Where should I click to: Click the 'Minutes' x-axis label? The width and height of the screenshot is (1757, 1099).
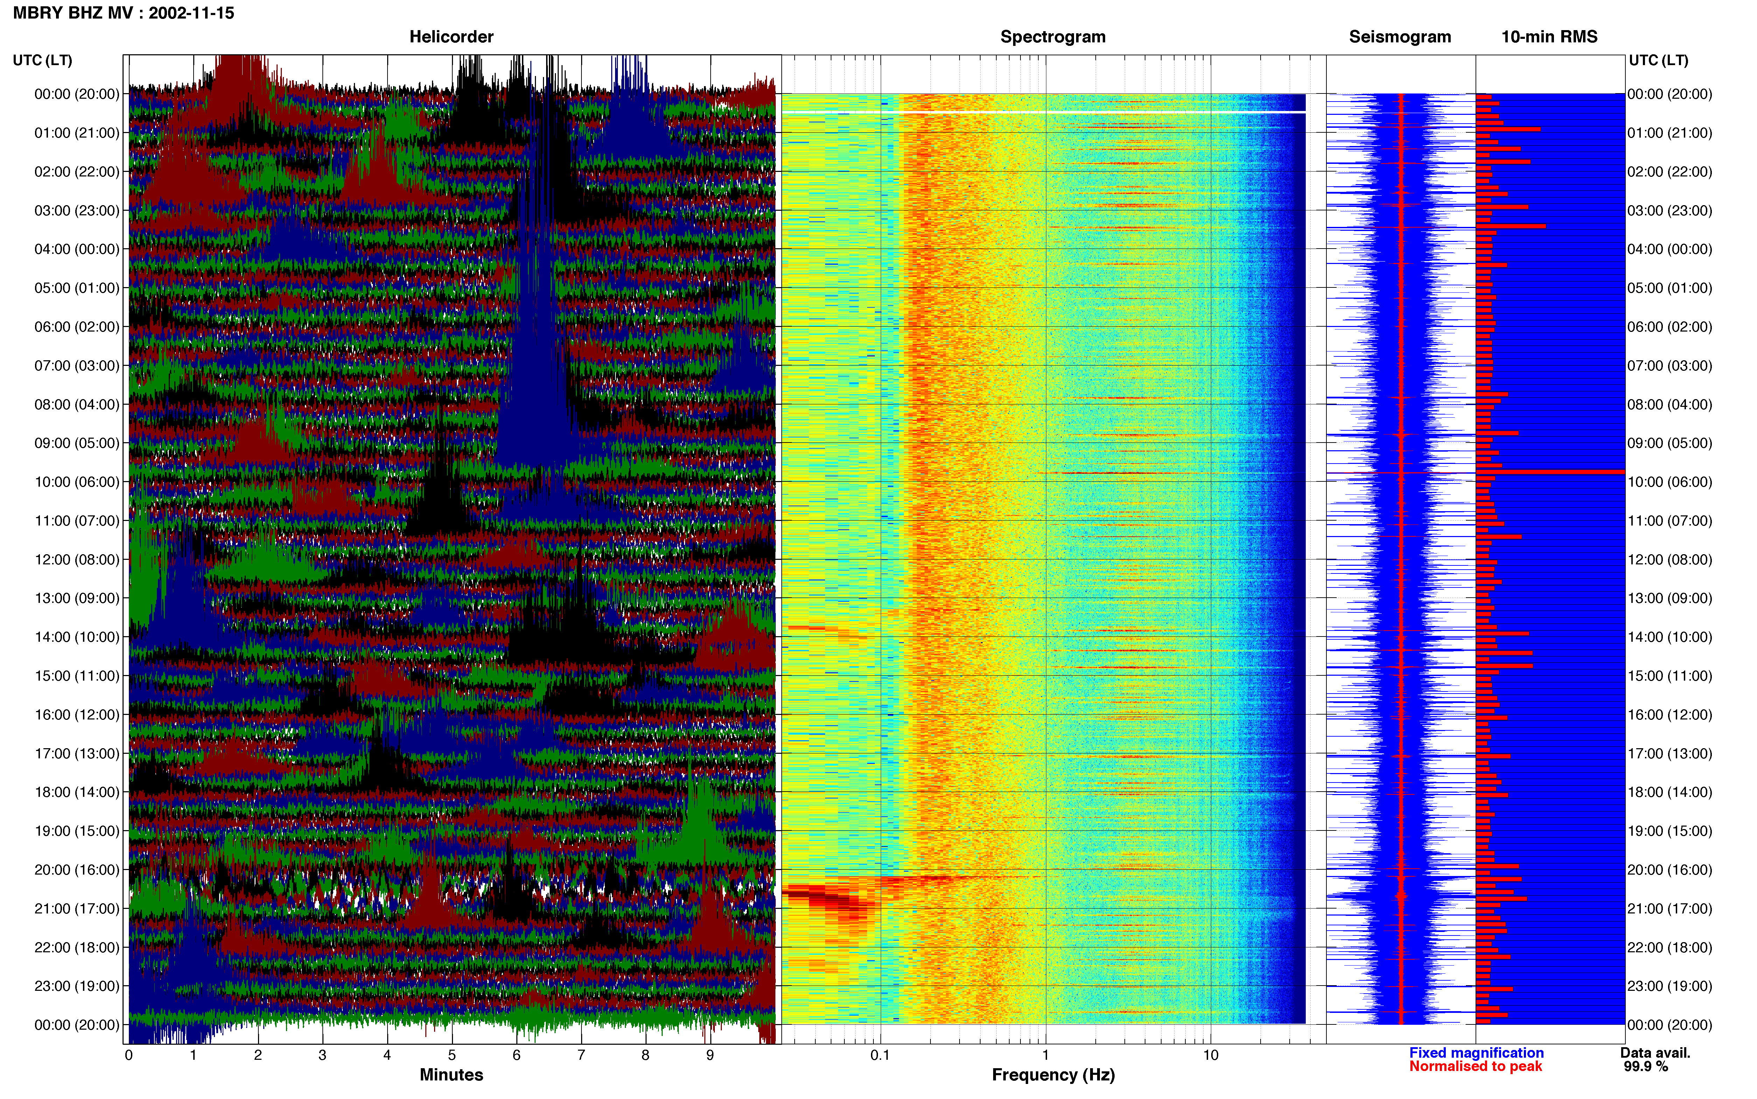[x=451, y=1074]
